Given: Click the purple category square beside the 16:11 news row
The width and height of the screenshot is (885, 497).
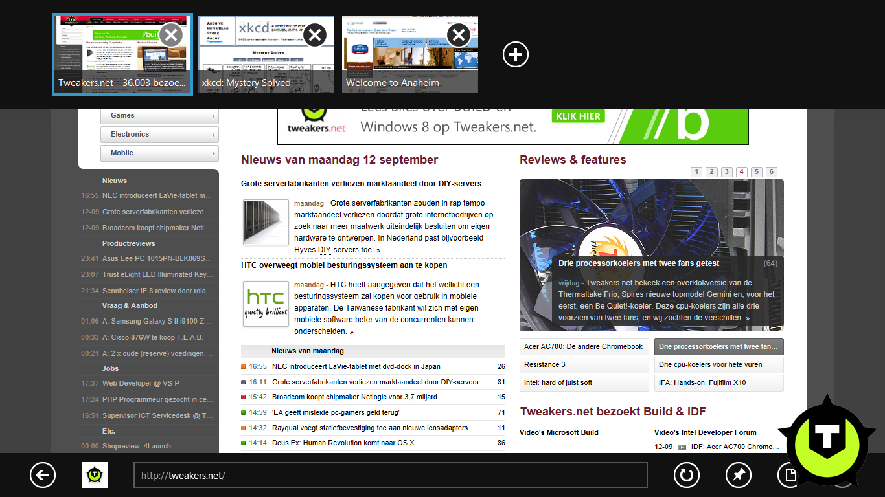Looking at the screenshot, I should point(244,382).
